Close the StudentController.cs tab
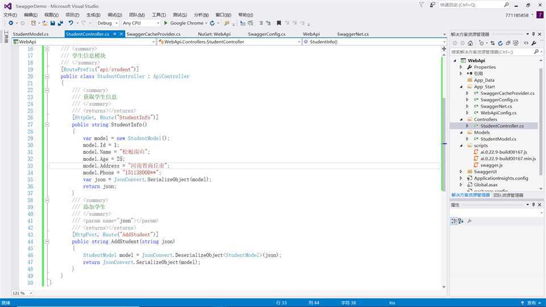 coord(121,34)
